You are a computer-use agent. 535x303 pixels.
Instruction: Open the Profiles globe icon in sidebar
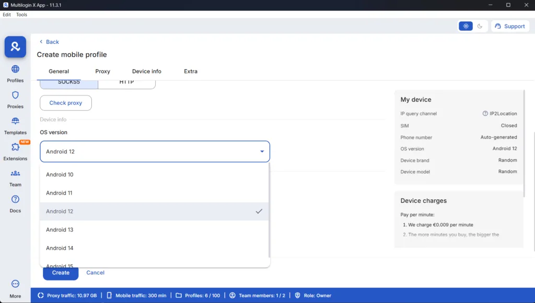(15, 69)
